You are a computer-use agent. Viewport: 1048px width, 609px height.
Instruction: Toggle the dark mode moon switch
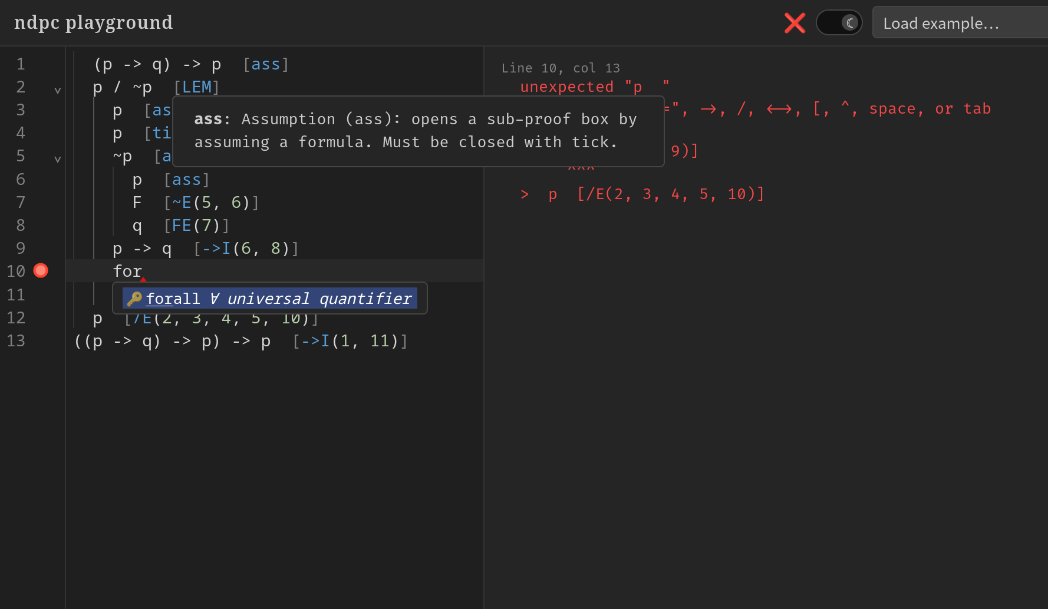[839, 23]
